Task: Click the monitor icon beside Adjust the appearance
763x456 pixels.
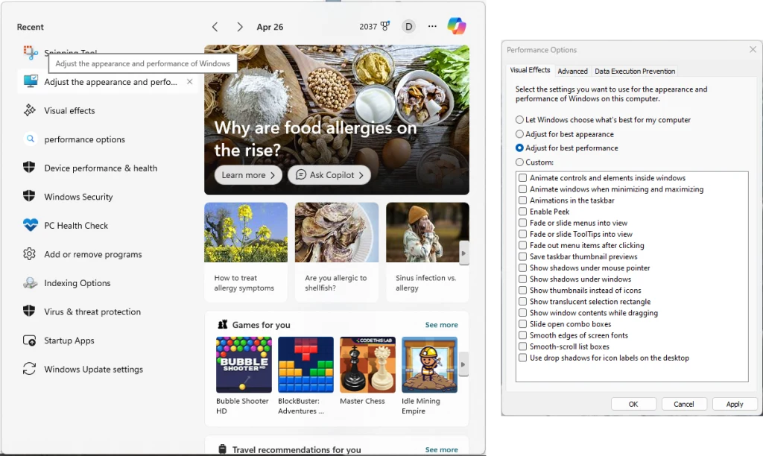Action: (30, 81)
